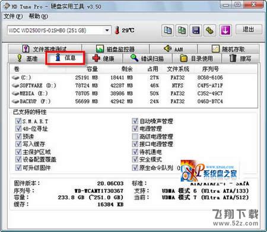
Task: Click the 退出 button
Action: point(249,30)
